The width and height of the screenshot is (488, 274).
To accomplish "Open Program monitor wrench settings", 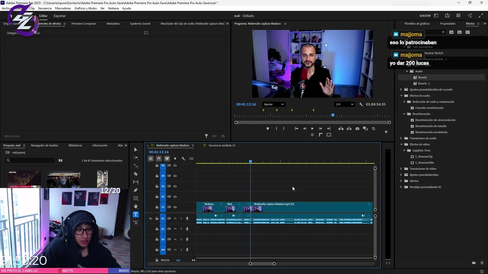I will point(361,104).
